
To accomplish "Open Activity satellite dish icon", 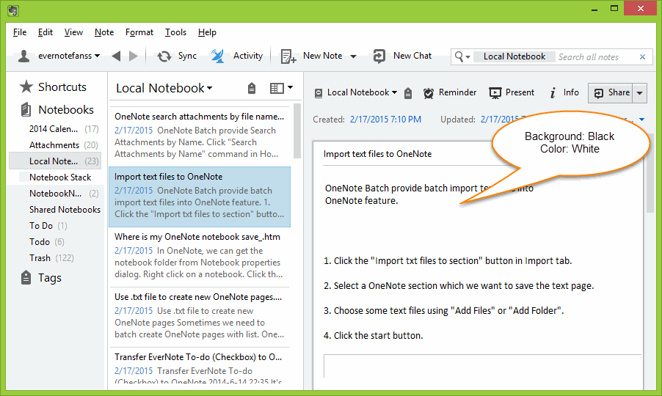I will [x=217, y=56].
